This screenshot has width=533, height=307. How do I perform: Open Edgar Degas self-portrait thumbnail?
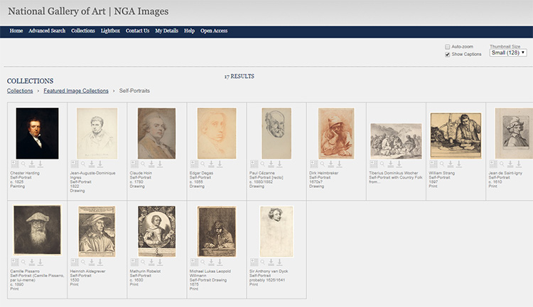pos(217,133)
